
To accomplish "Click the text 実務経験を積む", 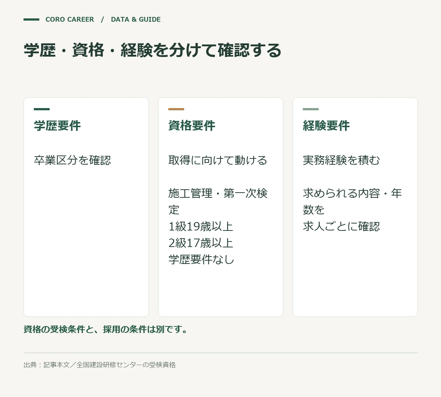I will [x=341, y=160].
